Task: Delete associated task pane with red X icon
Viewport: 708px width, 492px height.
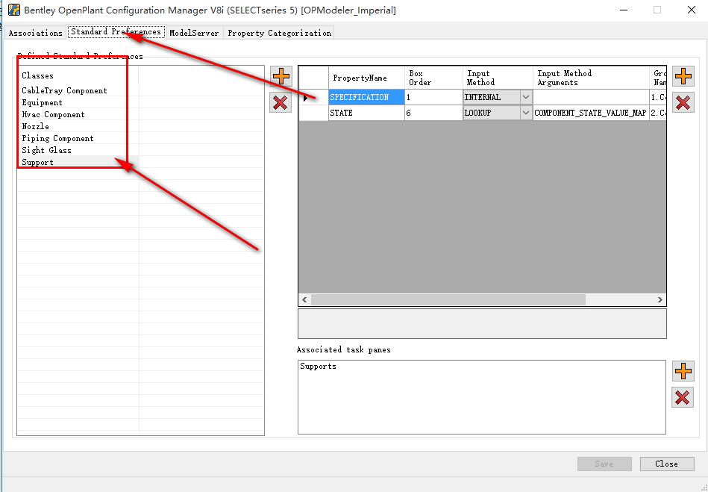Action: pyautogui.click(x=683, y=398)
